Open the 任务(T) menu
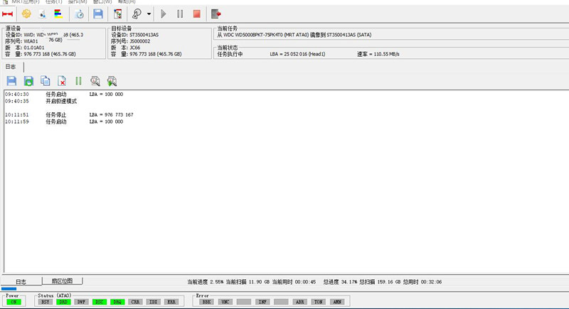The height and width of the screenshot is (309, 569). pos(54,2)
